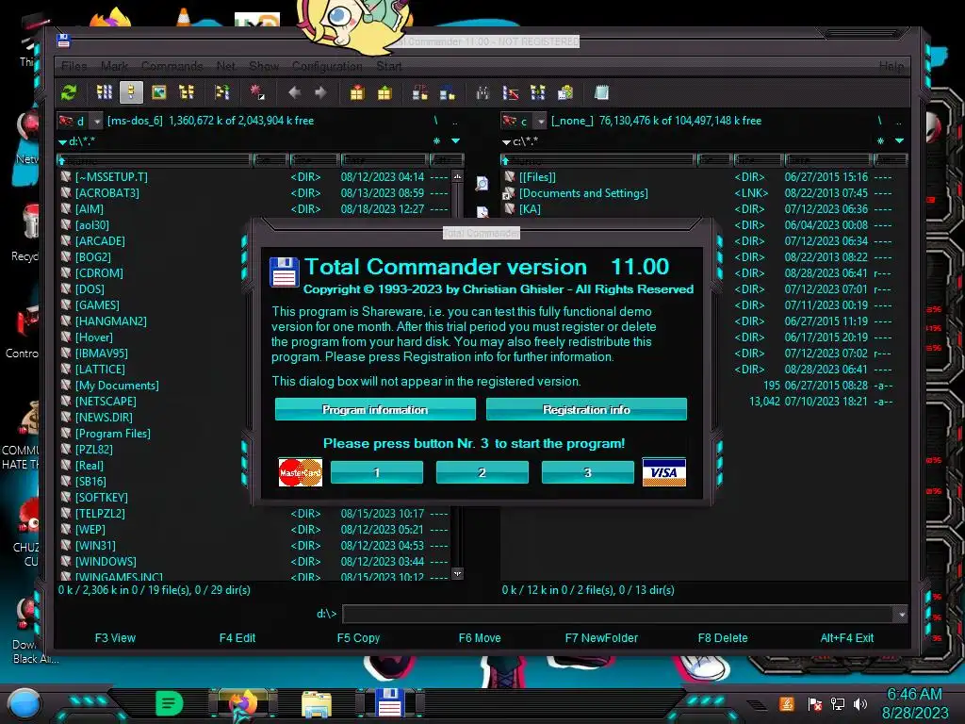Click the MasterCard logo in the dialog
The width and height of the screenshot is (965, 724).
[x=301, y=472]
